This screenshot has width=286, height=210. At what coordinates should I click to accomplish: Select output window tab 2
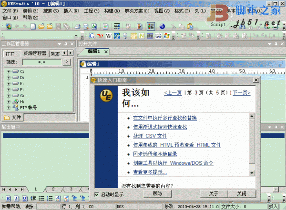tap(53, 189)
